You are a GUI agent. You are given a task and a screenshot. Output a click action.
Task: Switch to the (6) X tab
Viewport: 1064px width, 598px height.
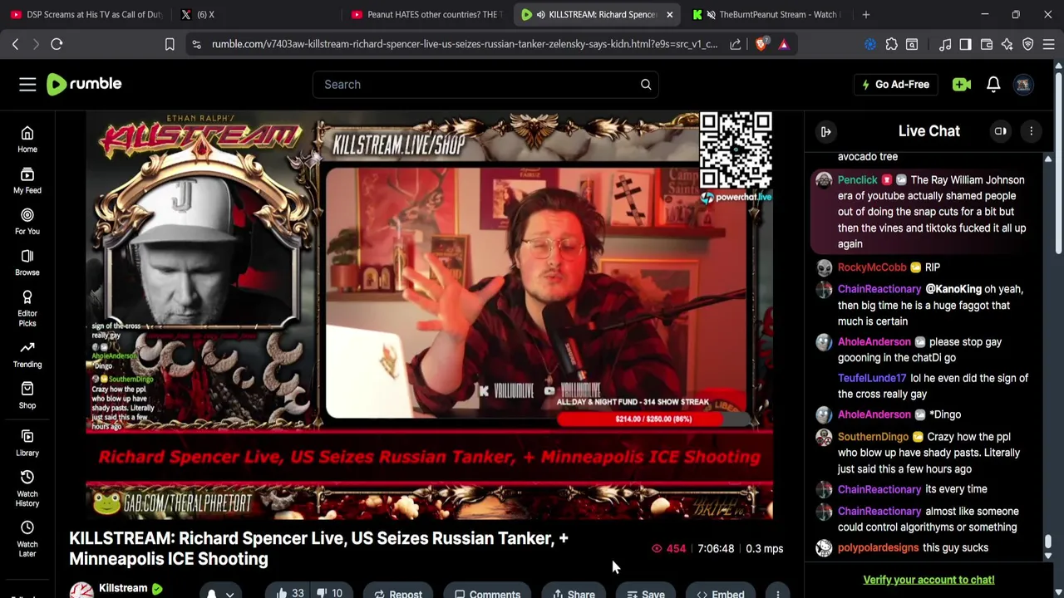(253, 14)
